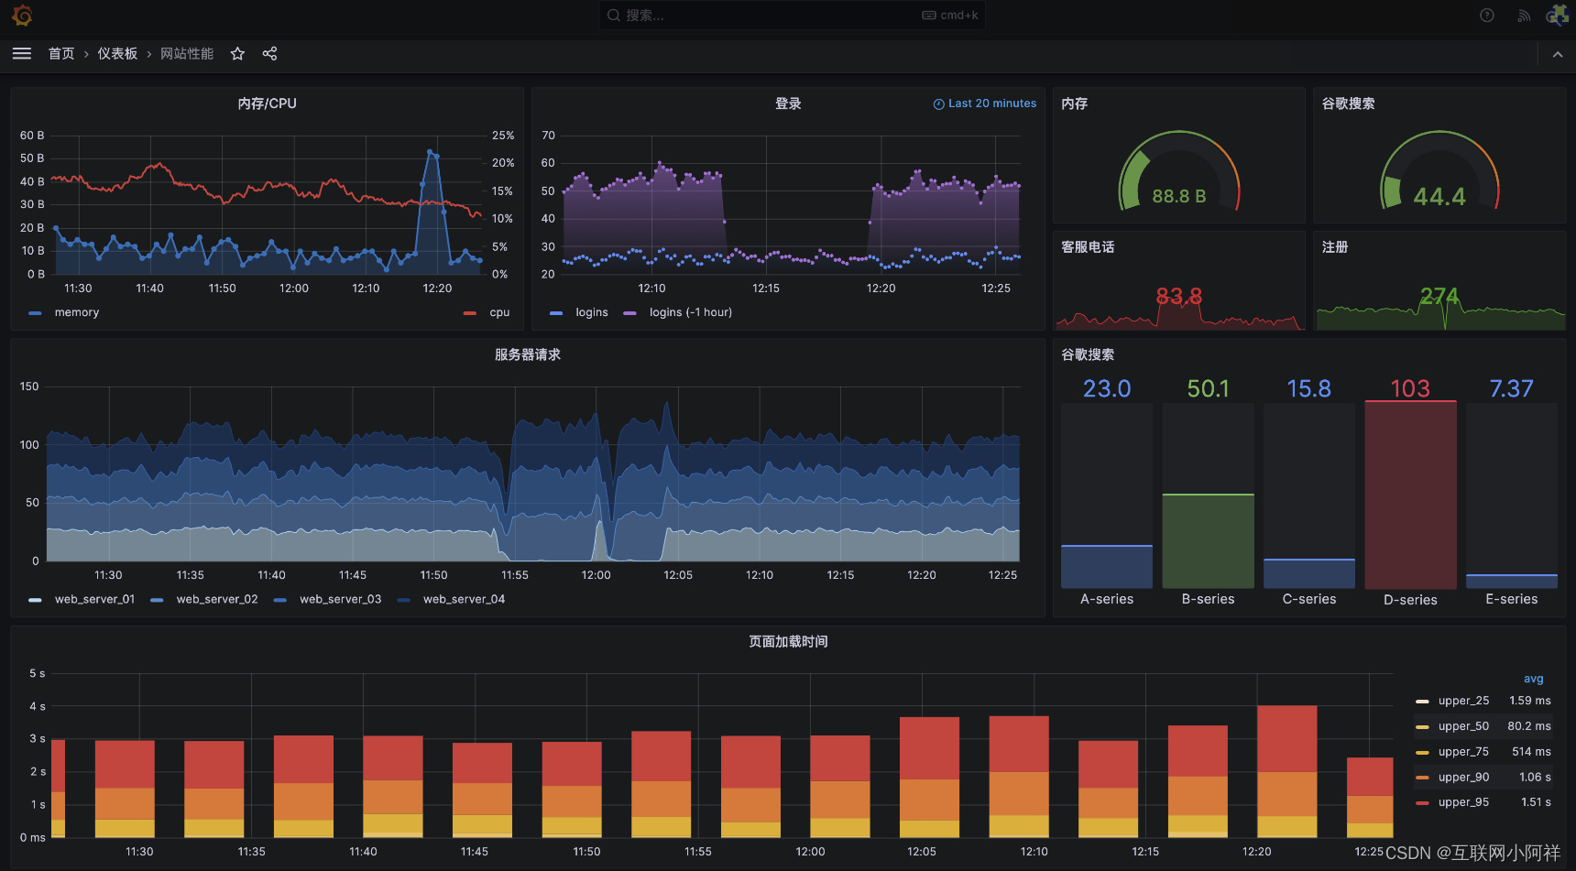Toggle upper_25 legend series
The image size is (1576, 871).
click(1463, 701)
